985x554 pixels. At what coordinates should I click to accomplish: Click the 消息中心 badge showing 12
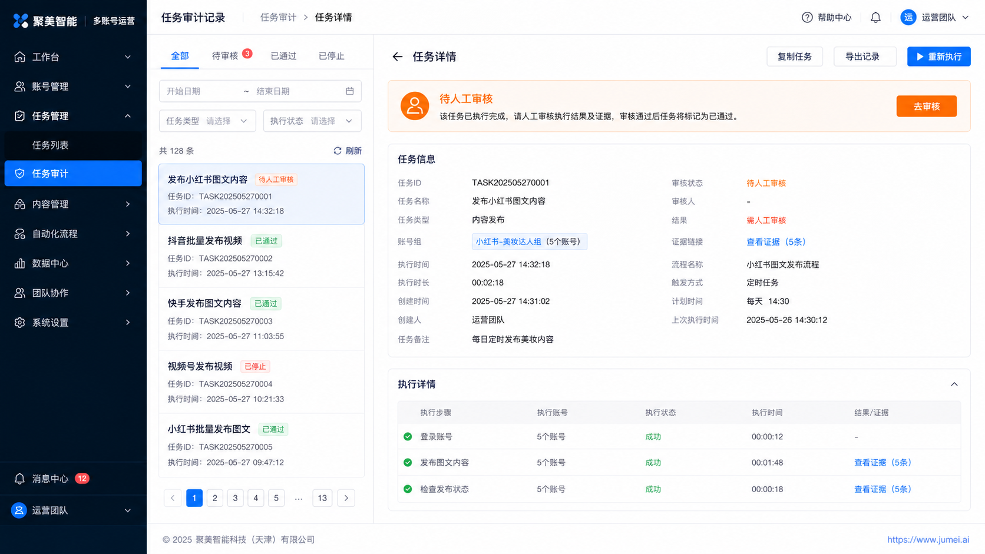coord(82,478)
